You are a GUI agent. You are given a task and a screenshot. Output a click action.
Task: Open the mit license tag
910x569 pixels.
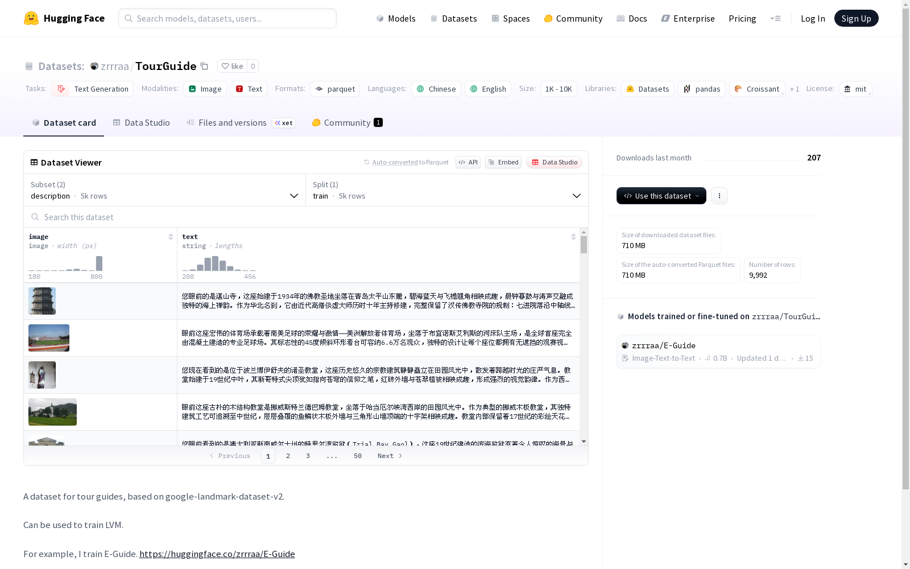tap(855, 89)
